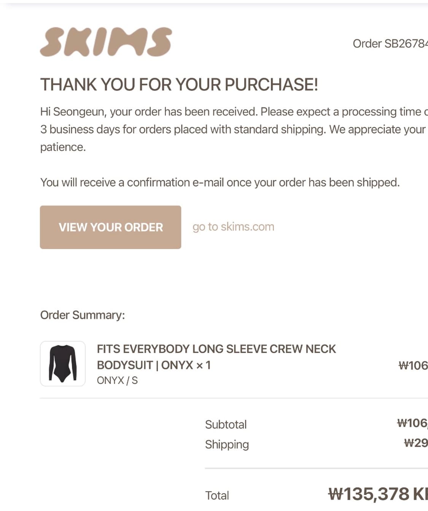Click the Shipping label

click(227, 444)
